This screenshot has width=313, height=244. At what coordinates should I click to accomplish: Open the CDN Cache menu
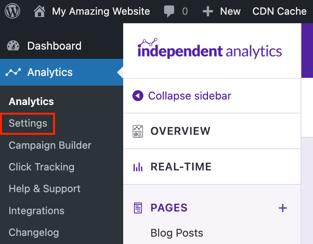pyautogui.click(x=279, y=11)
